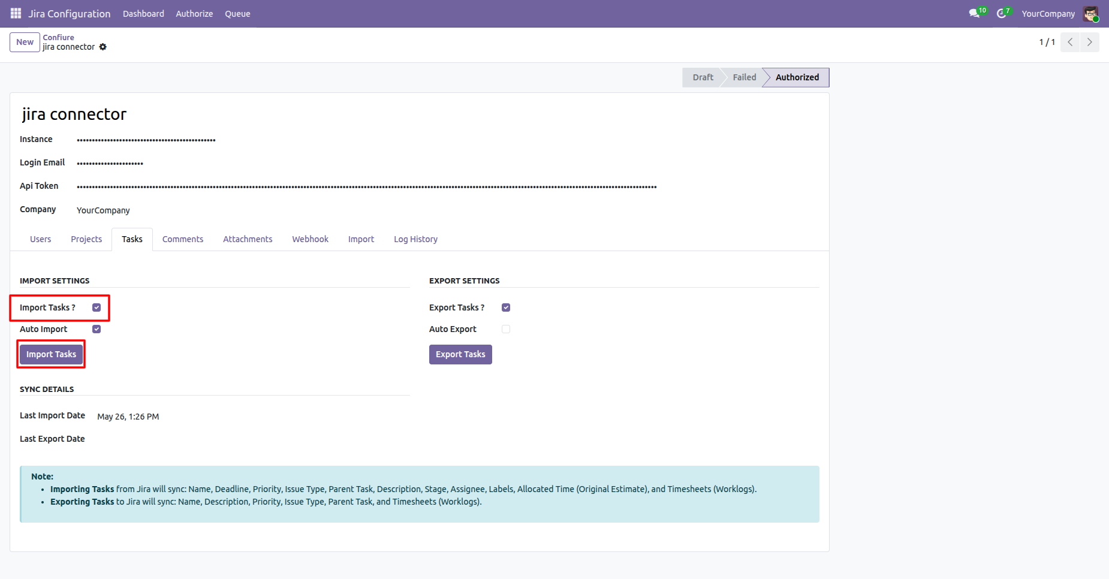Click the Login Email masked field
Screen dimensions: 1109x579
[x=110, y=164]
